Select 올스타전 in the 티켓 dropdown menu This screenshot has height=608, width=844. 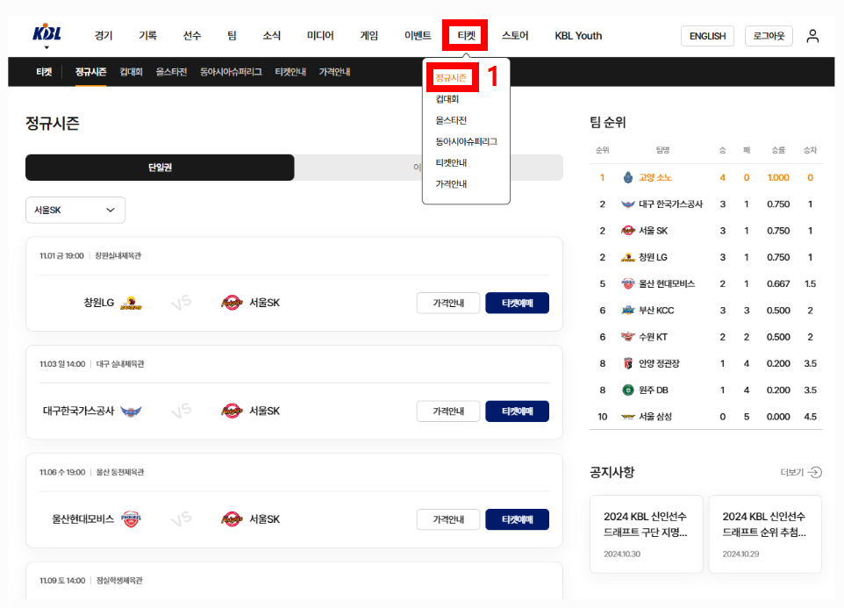[451, 120]
